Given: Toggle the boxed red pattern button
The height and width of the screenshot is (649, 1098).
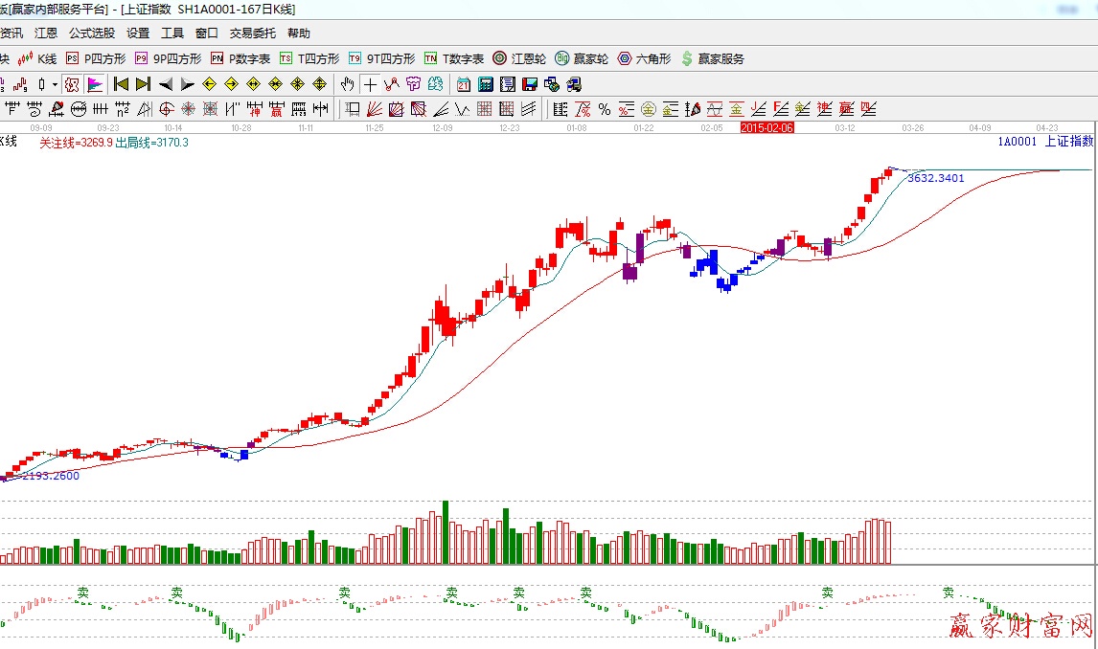Looking at the screenshot, I should click(x=72, y=84).
